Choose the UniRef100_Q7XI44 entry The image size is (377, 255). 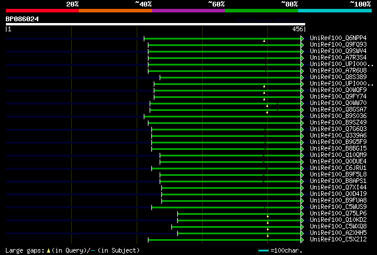(x=338, y=188)
